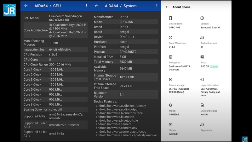Viewport: 252px width, 142px height.
Task: Select android.hardware.audio.low_latency feature line
Action: (x=121, y=106)
